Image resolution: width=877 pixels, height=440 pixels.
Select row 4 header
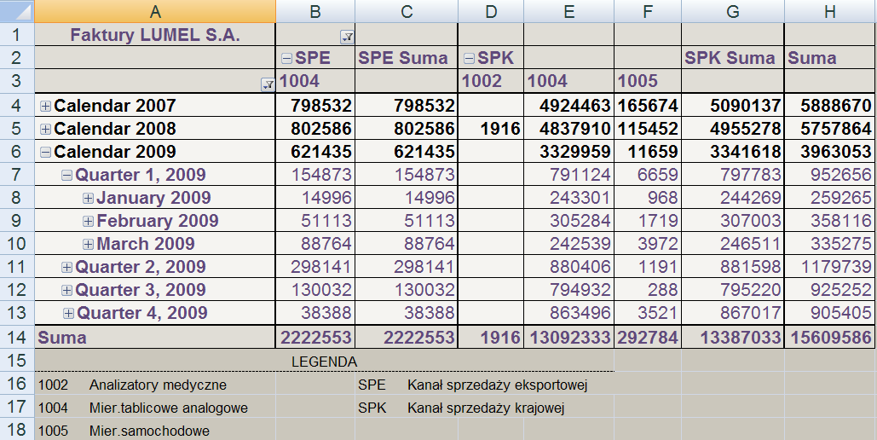(17, 105)
